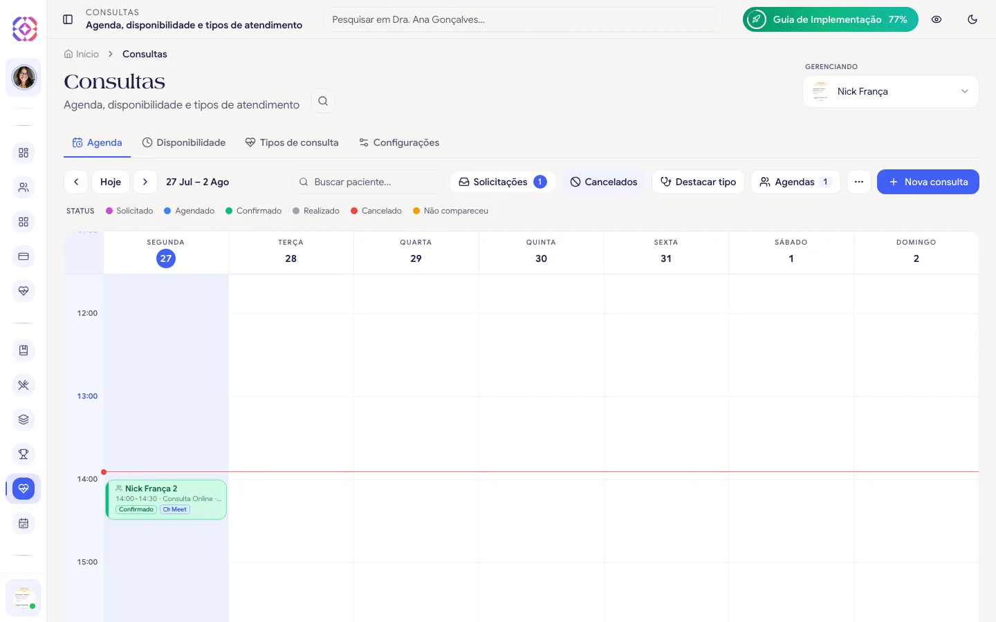
Task: Open the Nick França 2 appointment at 14:00
Action: click(166, 499)
